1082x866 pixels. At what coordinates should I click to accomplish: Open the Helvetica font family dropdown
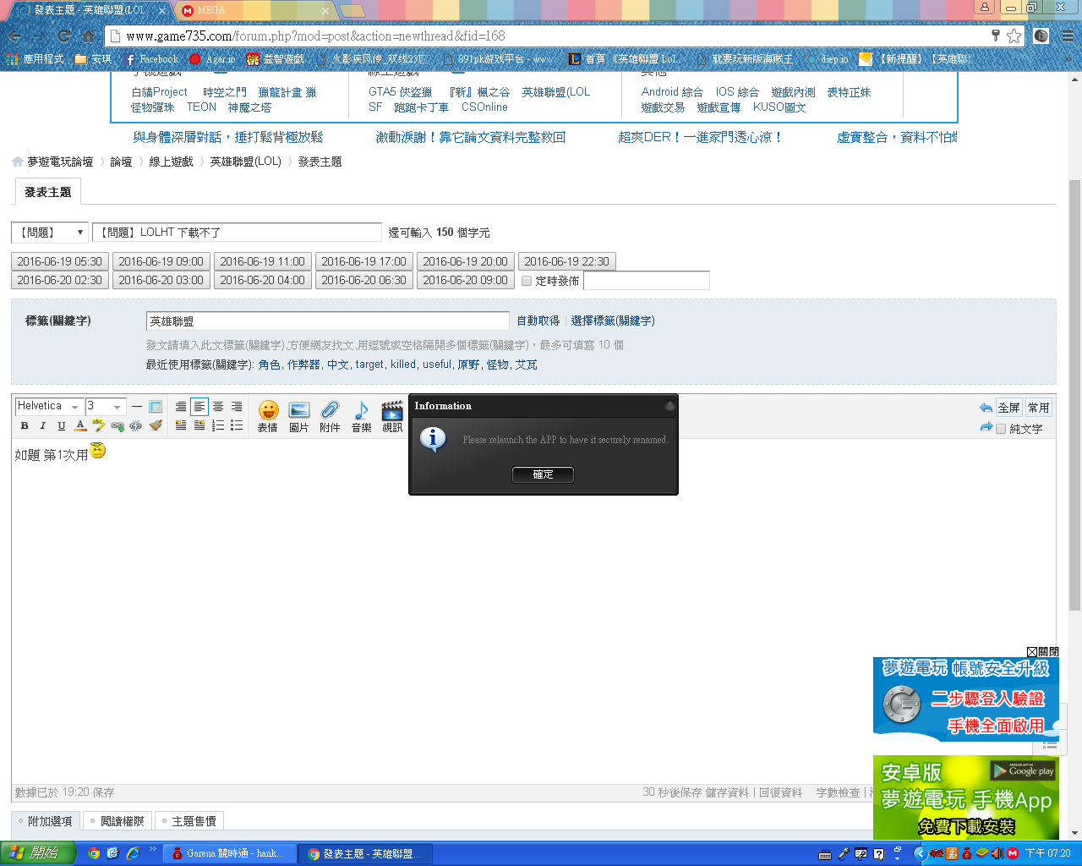[46, 406]
